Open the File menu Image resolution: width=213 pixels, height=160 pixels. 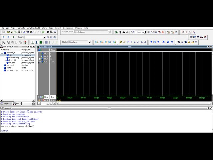pyautogui.click(x=2, y=28)
